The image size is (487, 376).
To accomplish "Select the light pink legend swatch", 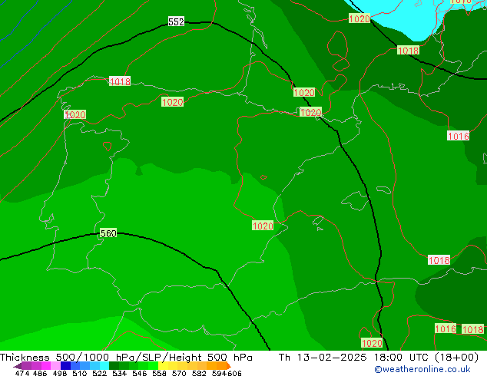I will (x=55, y=366).
